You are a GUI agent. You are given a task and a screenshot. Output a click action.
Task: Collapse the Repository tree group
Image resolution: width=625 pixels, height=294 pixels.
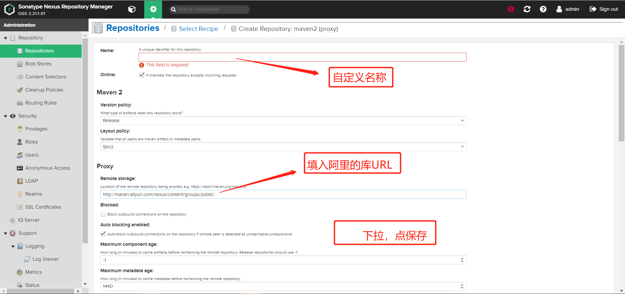coord(6,38)
